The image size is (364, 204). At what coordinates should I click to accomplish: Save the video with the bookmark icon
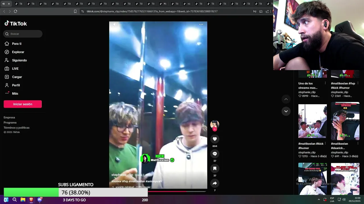click(215, 168)
